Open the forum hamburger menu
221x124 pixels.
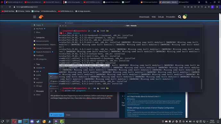point(35,17)
